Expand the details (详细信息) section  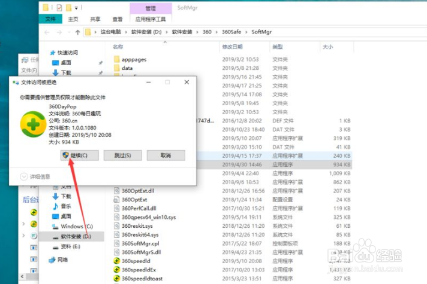point(35,176)
